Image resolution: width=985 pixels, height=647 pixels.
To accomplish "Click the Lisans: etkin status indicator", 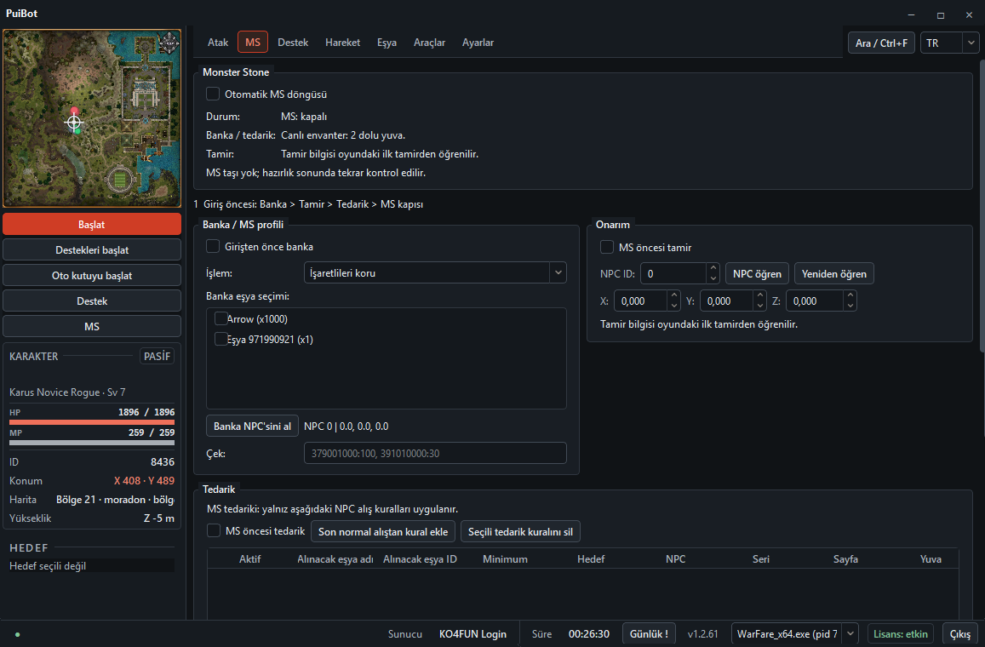I will 900,634.
